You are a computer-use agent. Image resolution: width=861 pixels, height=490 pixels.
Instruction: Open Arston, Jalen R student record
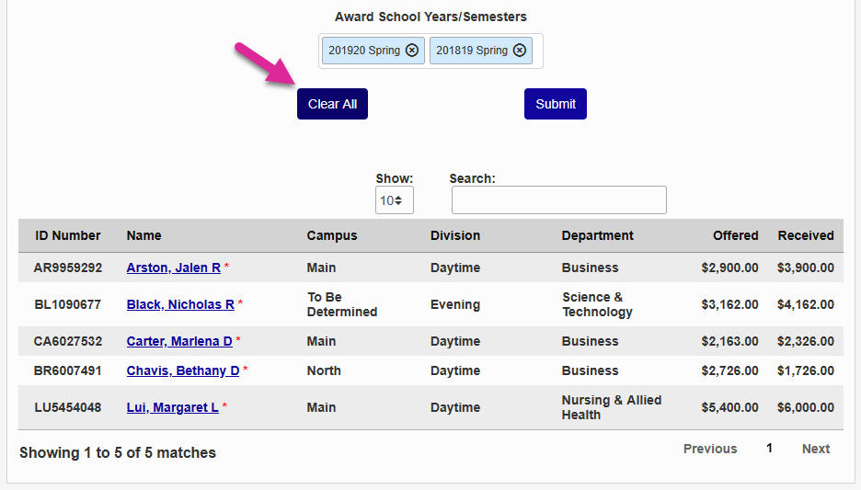coord(174,268)
